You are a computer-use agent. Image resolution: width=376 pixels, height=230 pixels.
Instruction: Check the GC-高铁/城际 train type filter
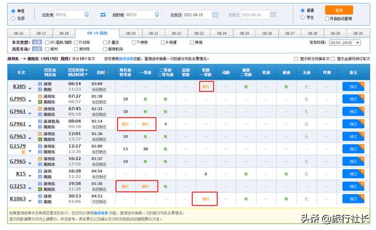click(x=47, y=42)
